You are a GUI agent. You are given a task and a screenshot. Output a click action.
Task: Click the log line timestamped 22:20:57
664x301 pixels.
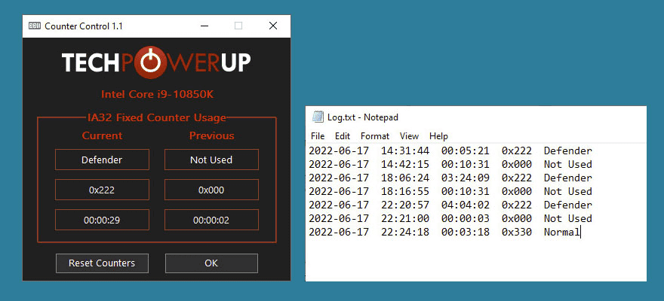pyautogui.click(x=450, y=205)
